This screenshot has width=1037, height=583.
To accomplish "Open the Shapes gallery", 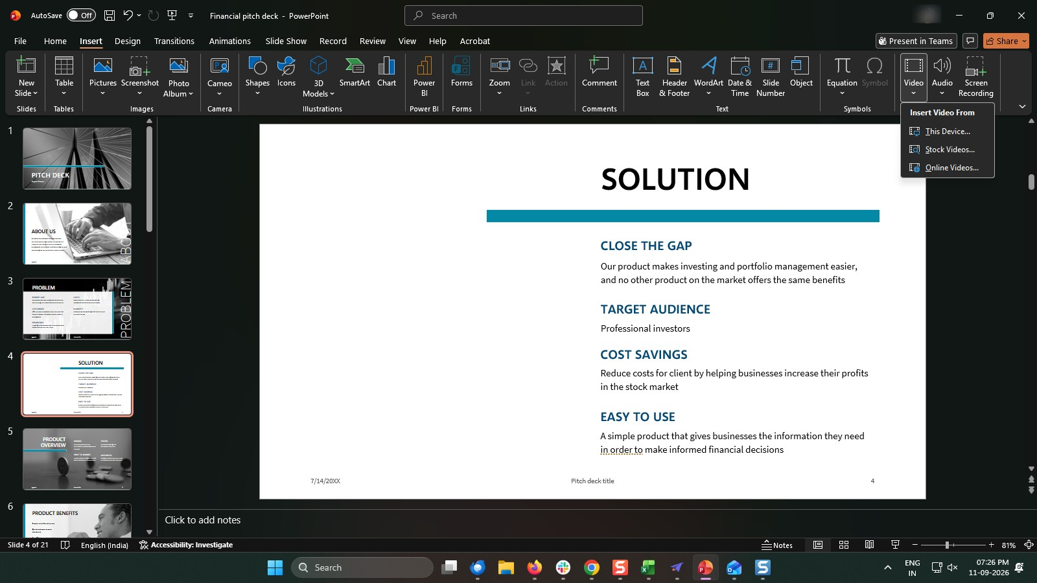I will pos(257,76).
